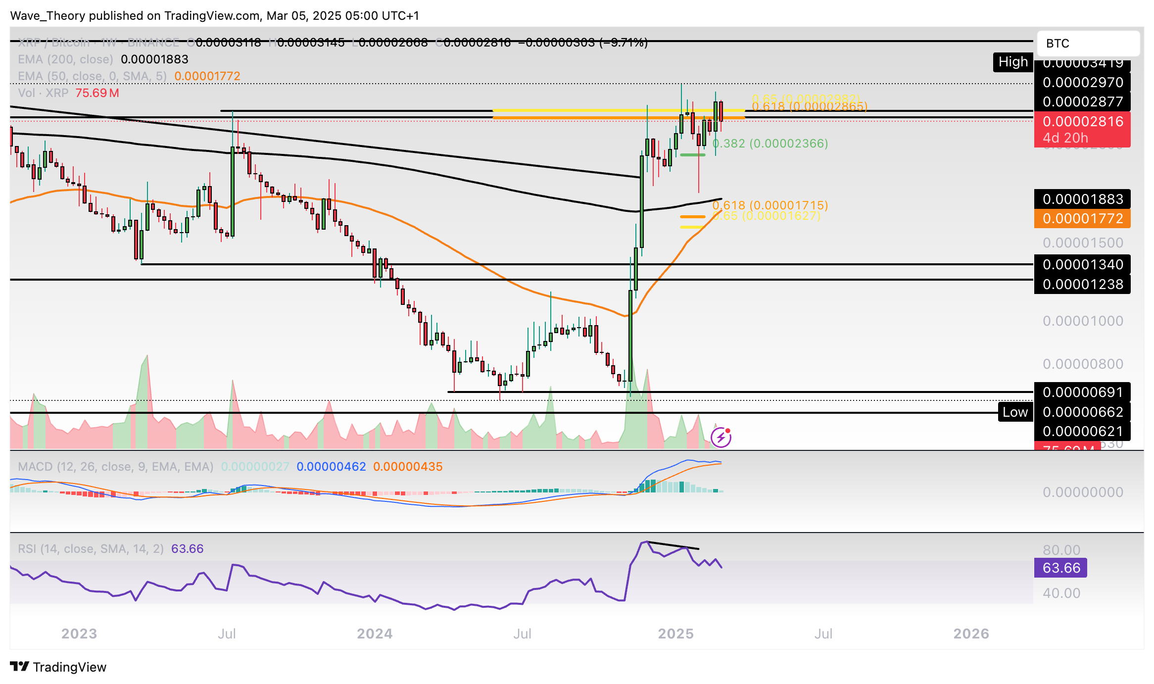Click the Low price marker label
Image resolution: width=1154 pixels, height=684 pixels.
tap(1014, 412)
